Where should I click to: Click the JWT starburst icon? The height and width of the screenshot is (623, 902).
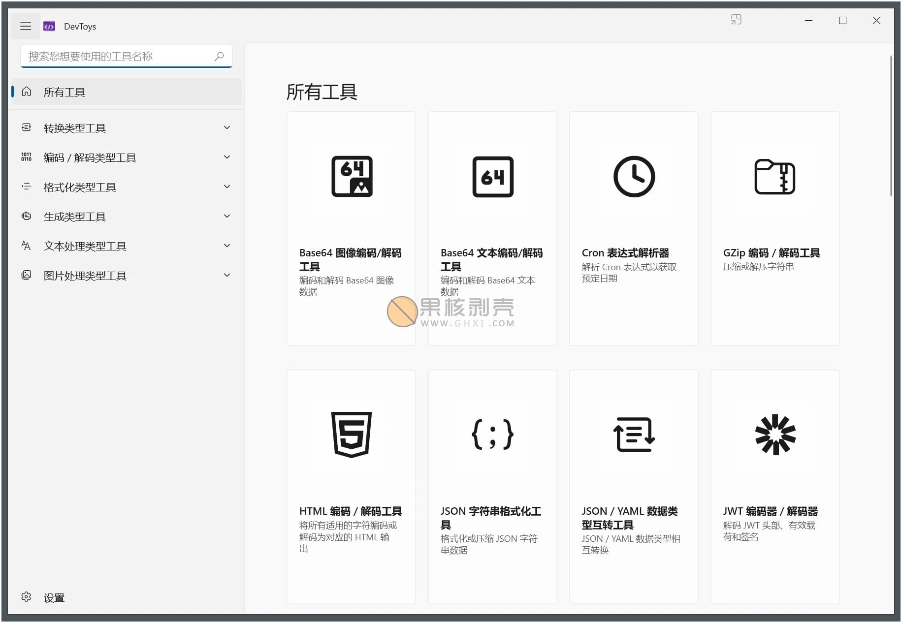point(775,435)
